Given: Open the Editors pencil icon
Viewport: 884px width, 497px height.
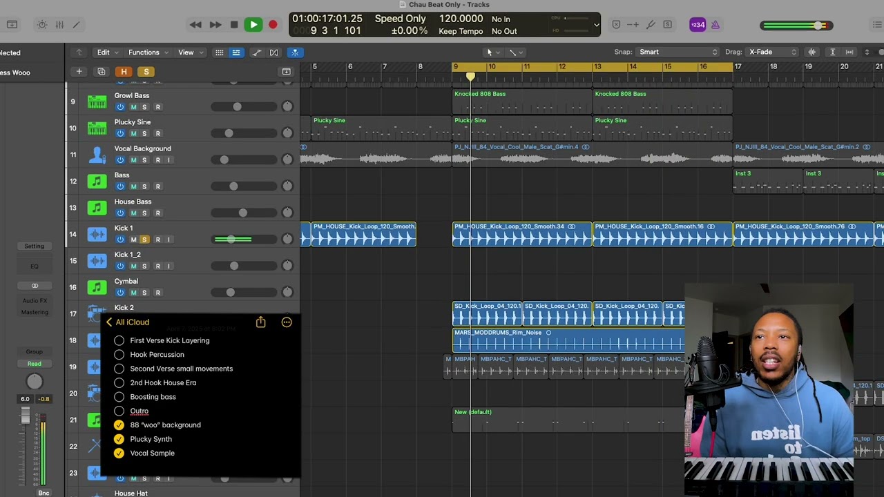Looking at the screenshot, I should click(76, 25).
